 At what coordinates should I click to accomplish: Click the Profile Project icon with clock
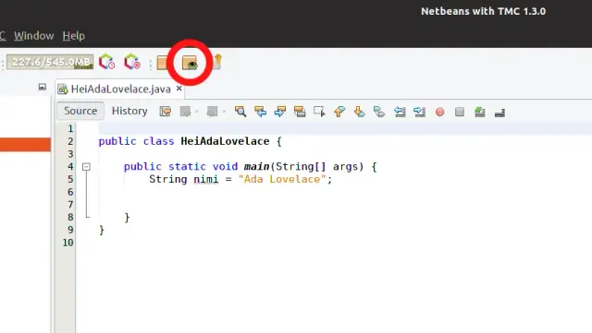(107, 62)
